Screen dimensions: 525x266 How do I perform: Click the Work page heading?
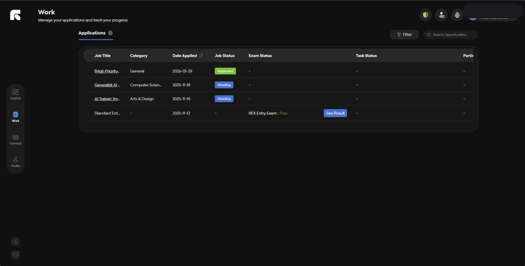(46, 12)
